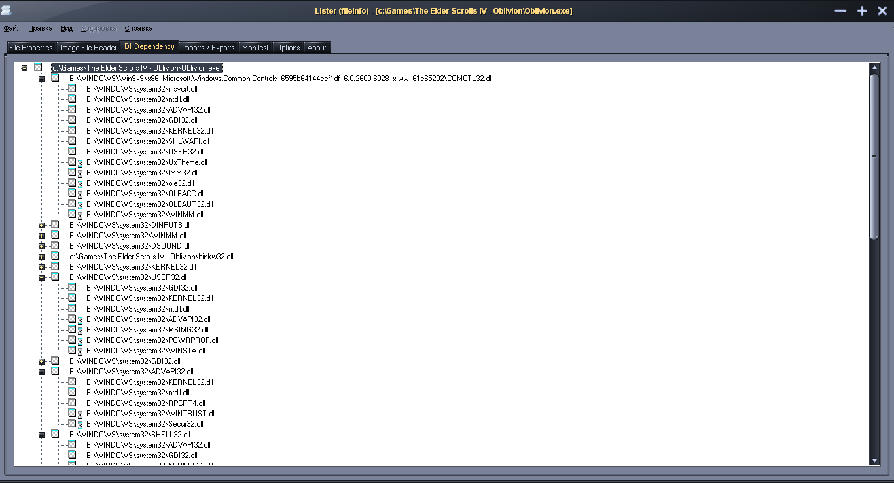This screenshot has height=483, width=894.
Task: Click the hourglass icon on WINMM.dll
Action: 80,215
